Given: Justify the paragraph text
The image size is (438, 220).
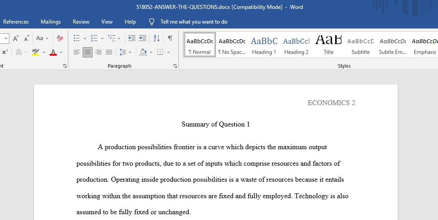Looking at the screenshot, I should [109, 52].
